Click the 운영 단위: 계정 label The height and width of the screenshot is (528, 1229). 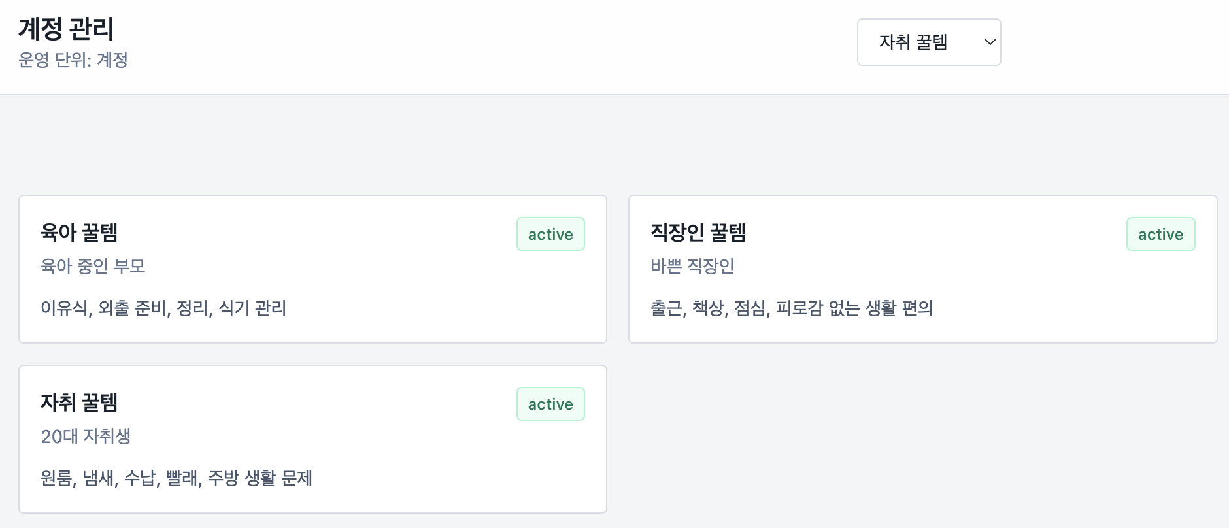click(x=74, y=60)
